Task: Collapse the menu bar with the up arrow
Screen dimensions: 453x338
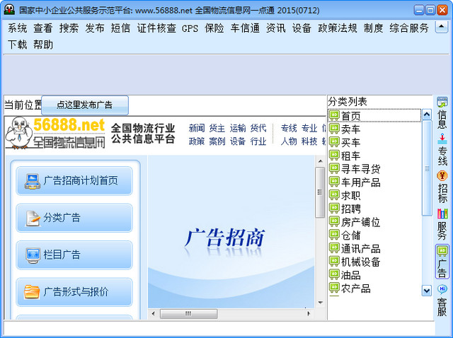Action: pyautogui.click(x=441, y=27)
